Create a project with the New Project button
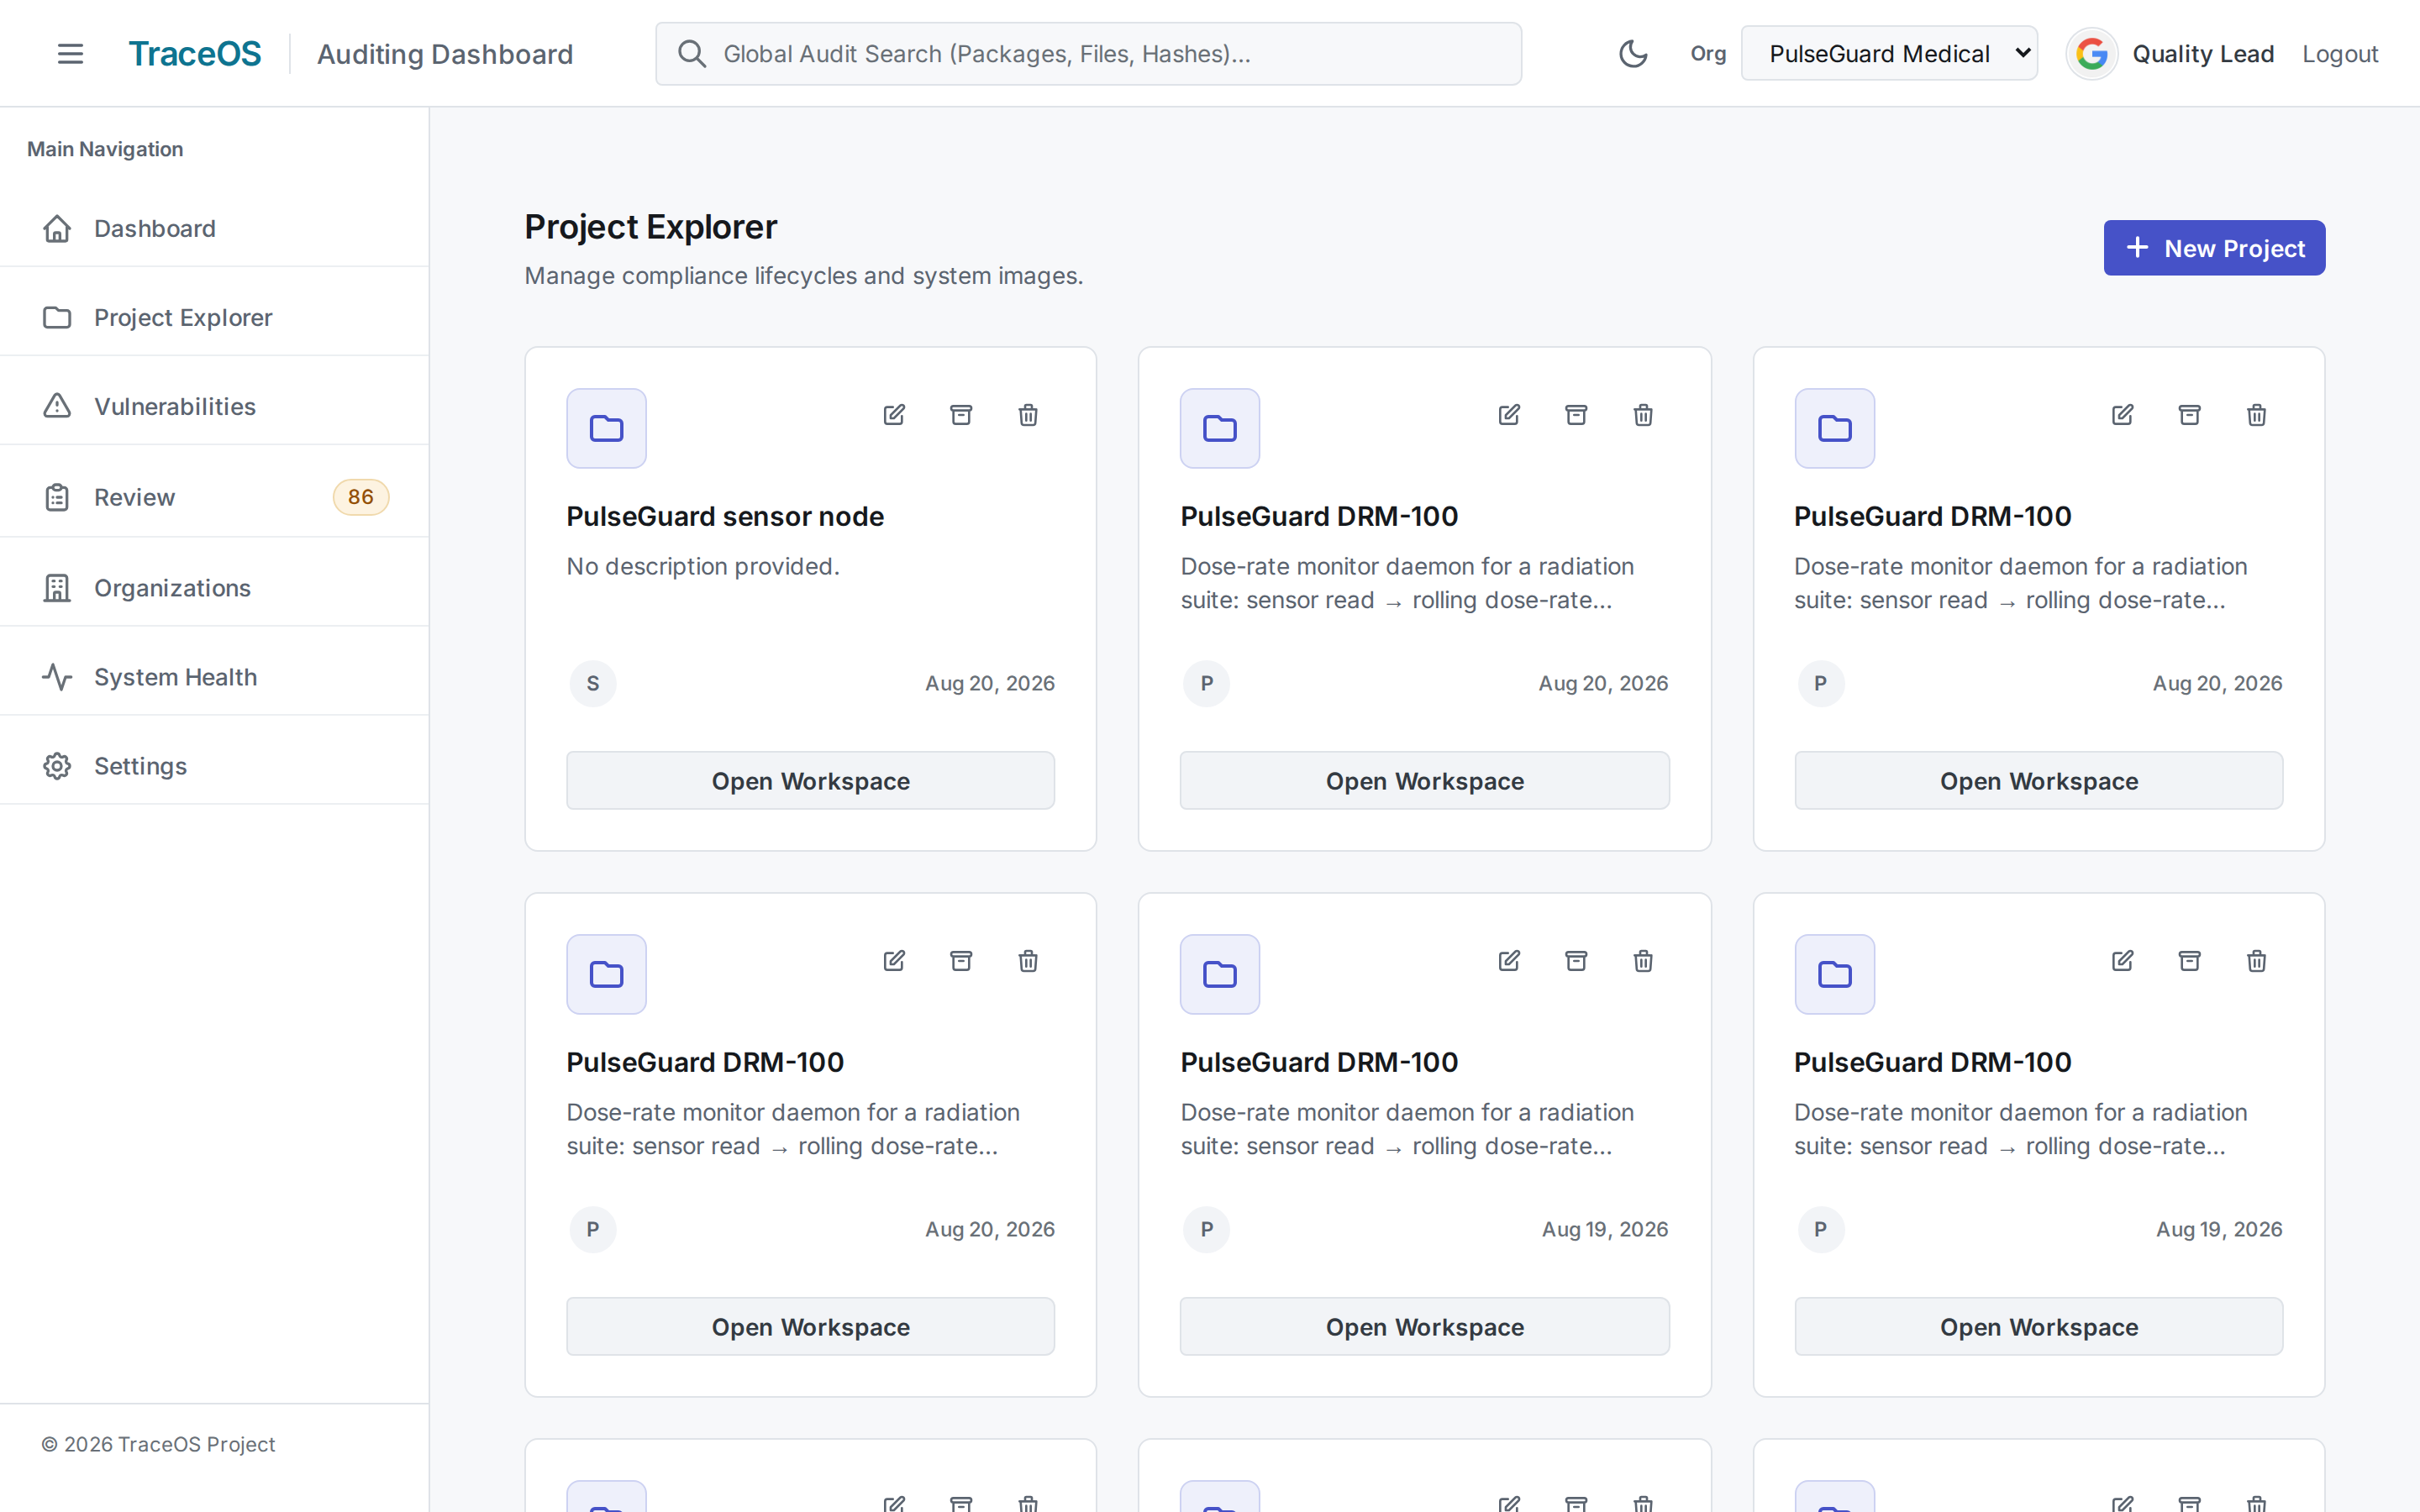 click(2214, 248)
